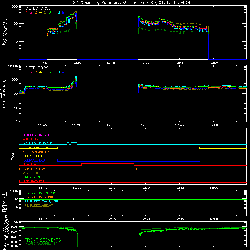
Task: Click the 12:15 tick under the front segments plot
Action: [x=111, y=63]
